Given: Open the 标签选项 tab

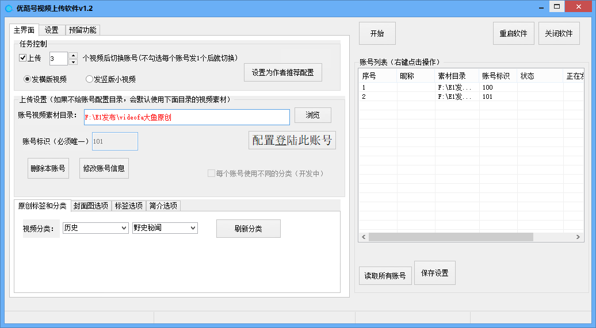Looking at the screenshot, I should coord(129,206).
